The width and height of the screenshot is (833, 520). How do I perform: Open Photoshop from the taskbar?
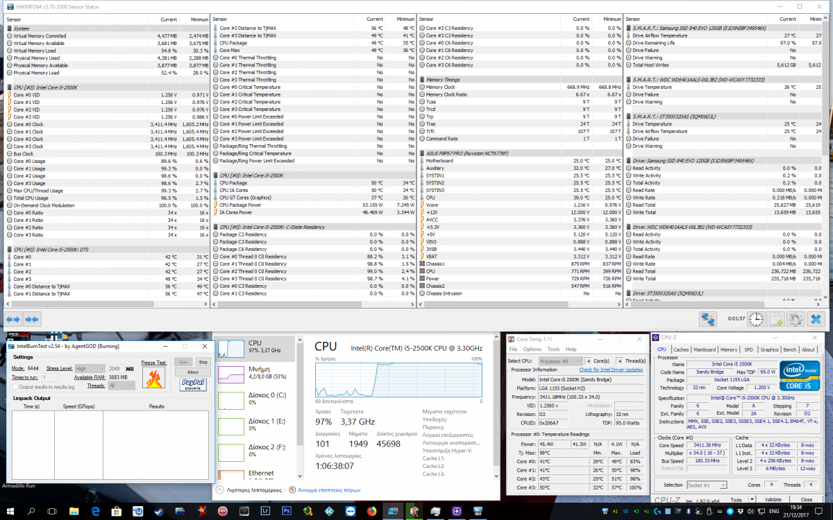point(287,511)
